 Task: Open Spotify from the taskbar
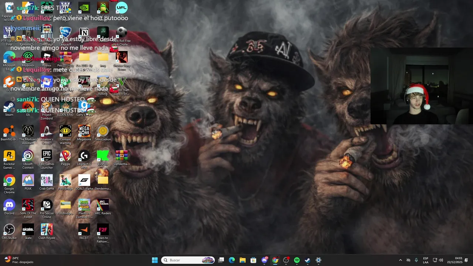point(297,260)
